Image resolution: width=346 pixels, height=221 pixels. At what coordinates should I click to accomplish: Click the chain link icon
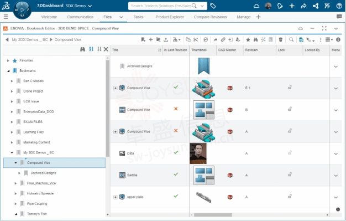[223, 39]
